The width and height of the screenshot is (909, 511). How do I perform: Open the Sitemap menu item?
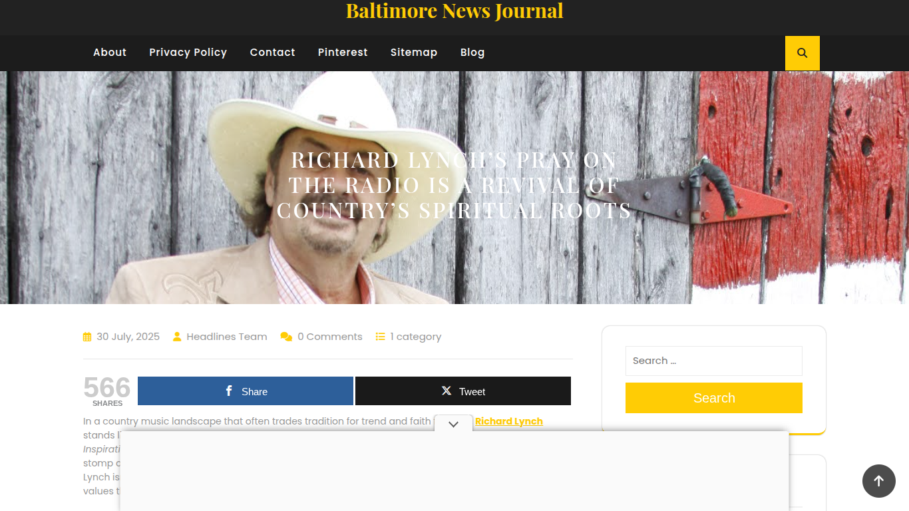414,53
